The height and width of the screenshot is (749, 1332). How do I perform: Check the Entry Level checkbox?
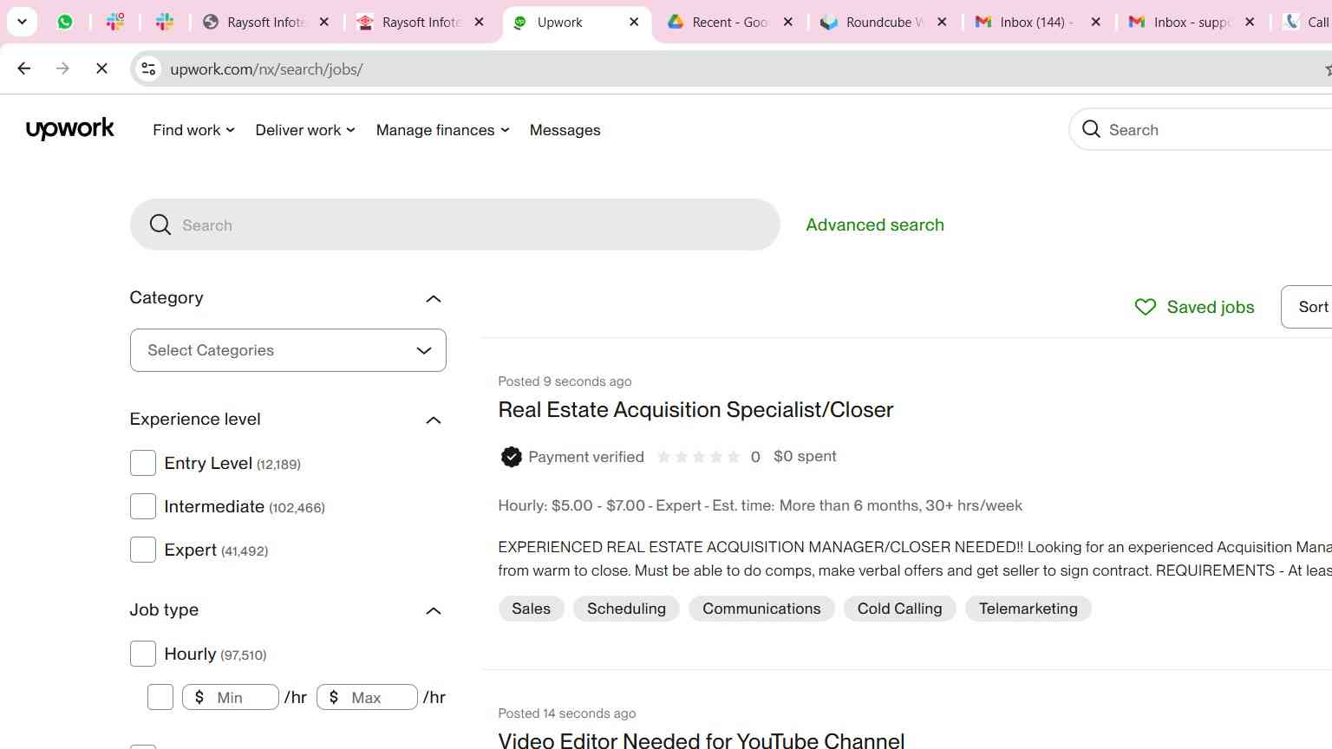143,463
